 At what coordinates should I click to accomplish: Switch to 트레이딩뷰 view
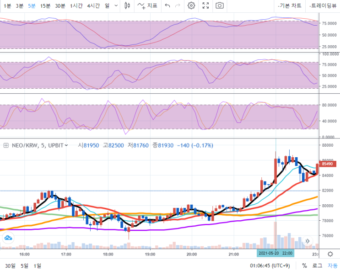click(x=323, y=5)
